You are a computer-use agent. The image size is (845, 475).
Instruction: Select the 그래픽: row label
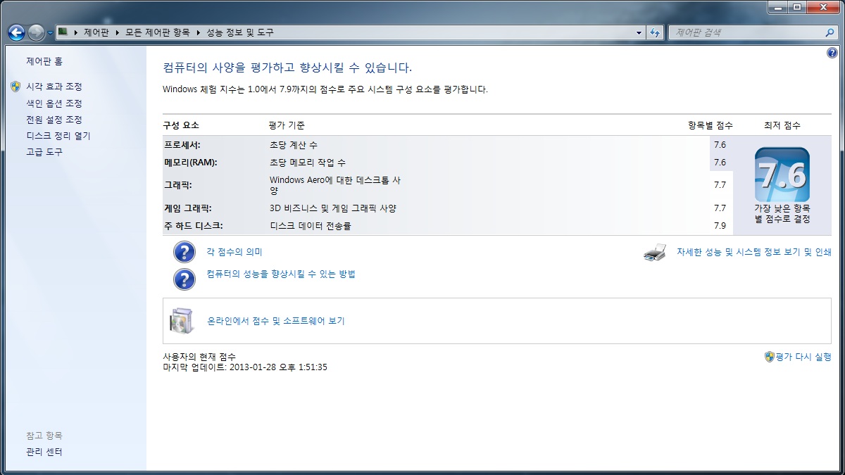177,185
